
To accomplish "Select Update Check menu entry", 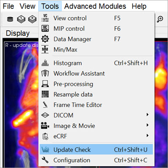I will coord(96,149).
